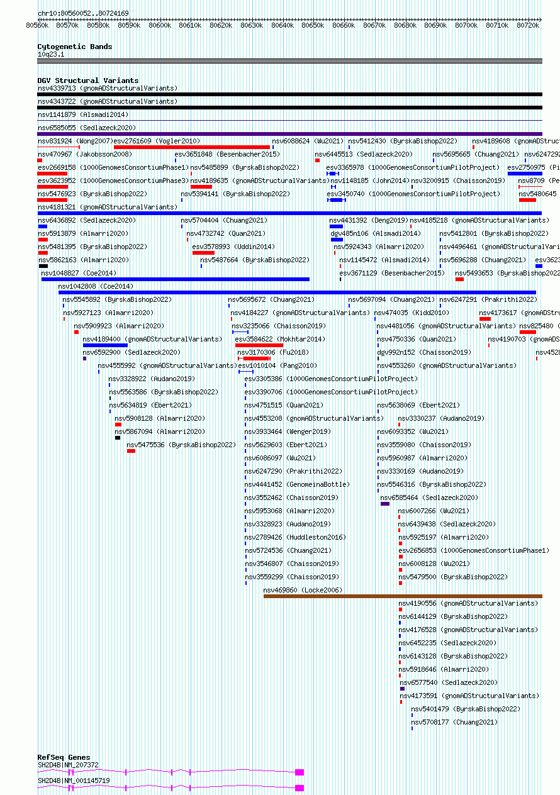This screenshot has height=795, width=560.
Task: Open nsv5634819 (Ebert2021) variant
Action: (x=150, y=405)
